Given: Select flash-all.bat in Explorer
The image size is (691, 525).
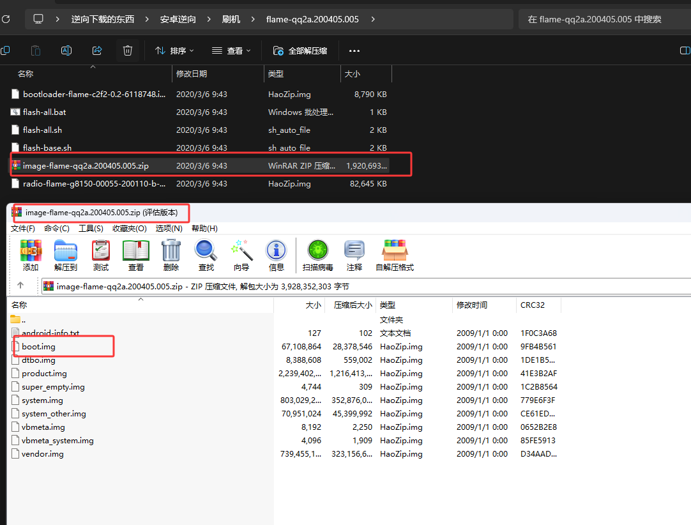Looking at the screenshot, I should click(200, 112).
